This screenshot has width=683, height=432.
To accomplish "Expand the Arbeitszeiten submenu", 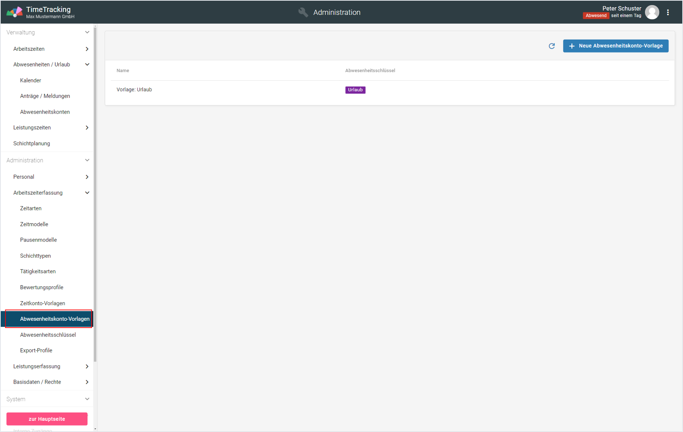I will pyautogui.click(x=87, y=49).
